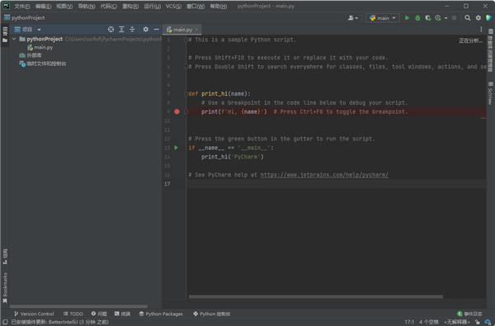Click the colorful Code With Me icon at far right
This screenshot has height=326, width=495.
pos(488,18)
